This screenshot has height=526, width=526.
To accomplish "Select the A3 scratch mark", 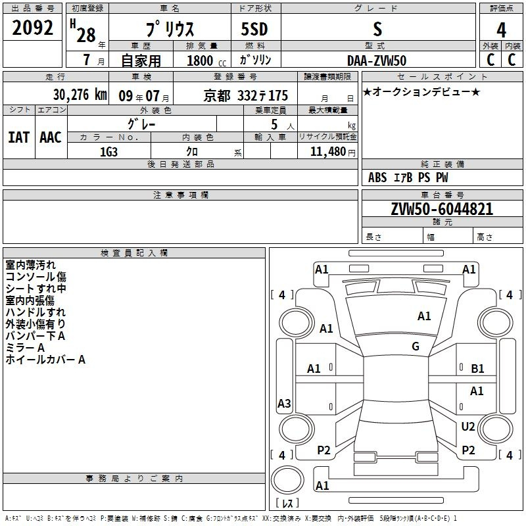I will (284, 404).
